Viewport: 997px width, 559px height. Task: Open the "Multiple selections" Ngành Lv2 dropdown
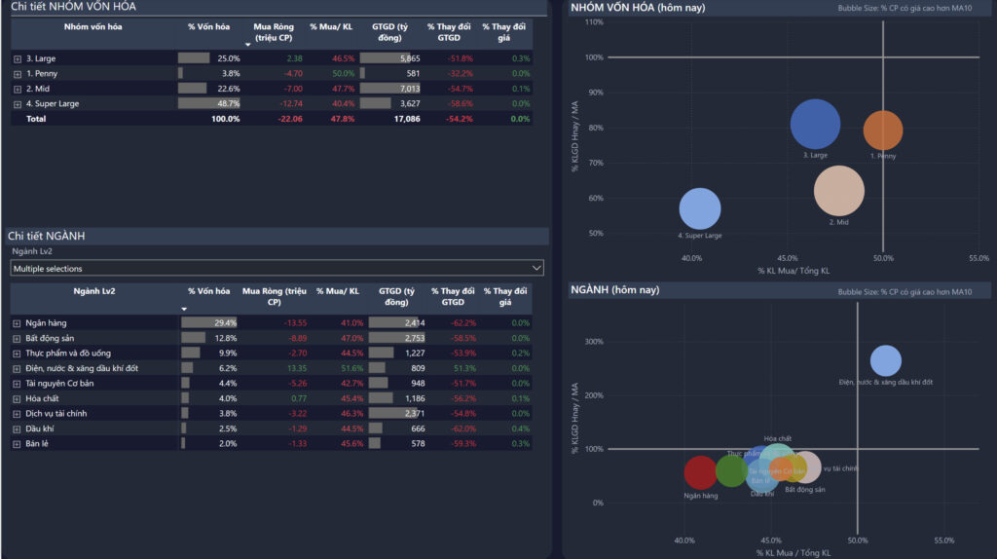(x=277, y=268)
